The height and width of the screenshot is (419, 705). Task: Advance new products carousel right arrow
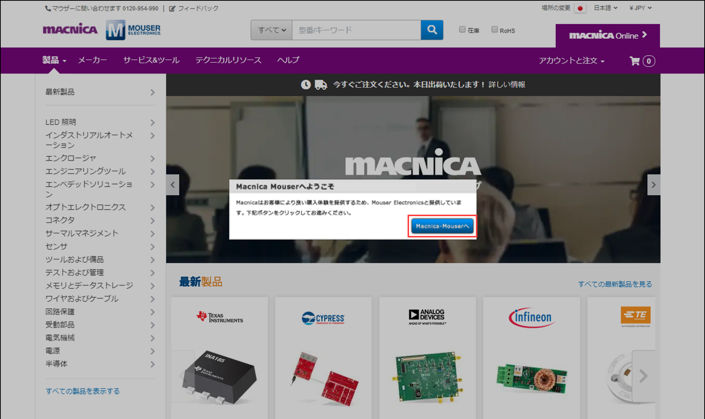pyautogui.click(x=643, y=376)
